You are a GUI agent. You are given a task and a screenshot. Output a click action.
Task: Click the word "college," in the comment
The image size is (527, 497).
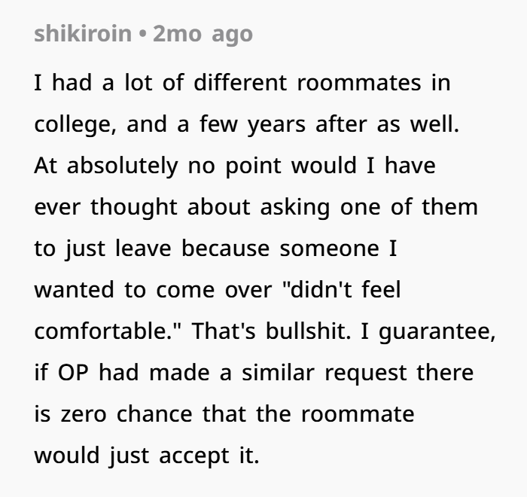(75, 125)
